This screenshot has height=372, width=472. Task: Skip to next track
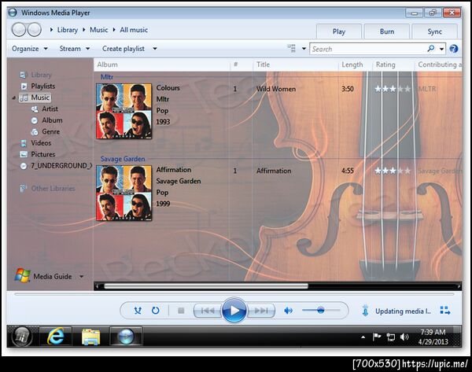[x=260, y=311]
